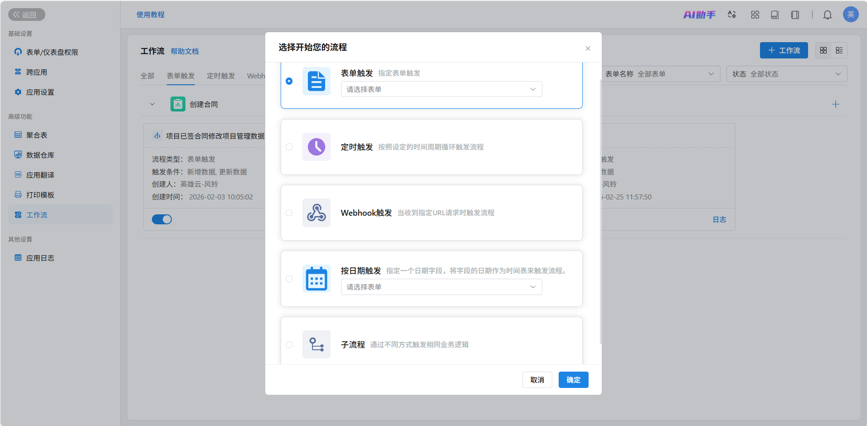The height and width of the screenshot is (426, 867).
Task: Open 数据仓库 in the sidebar
Action: tap(40, 155)
